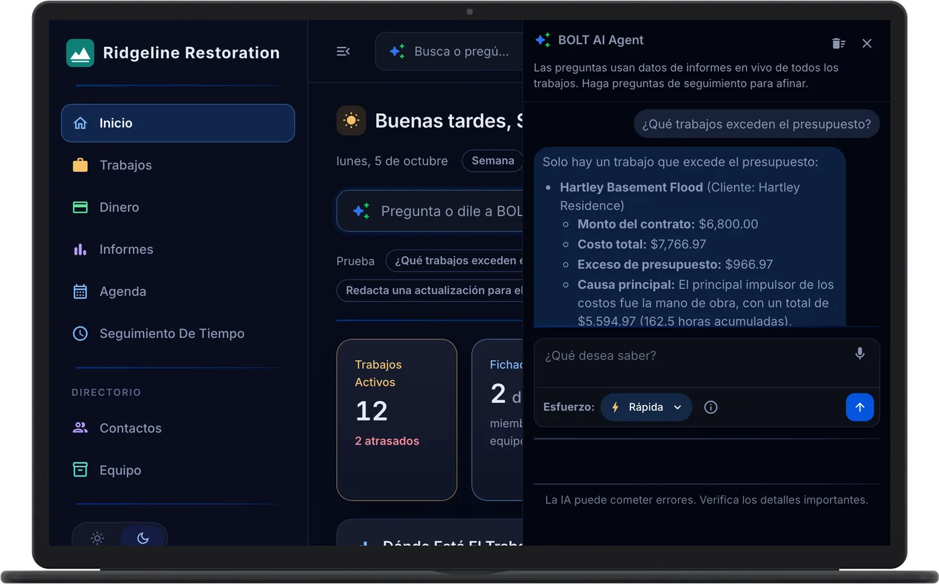Open Inicio in the sidebar
Screen dimensions: 939x584
pyautogui.click(x=178, y=123)
